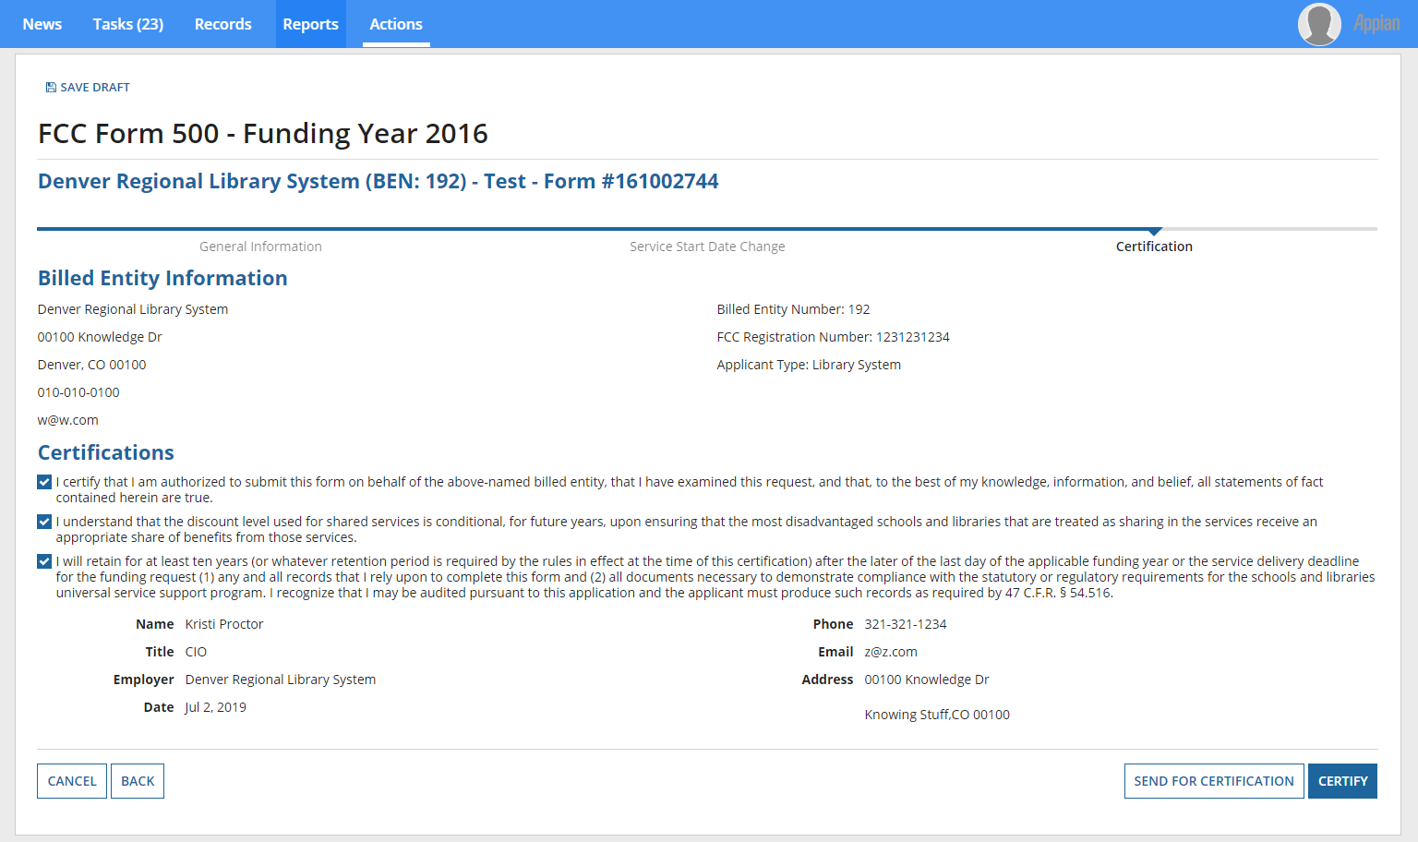The height and width of the screenshot is (842, 1418).
Task: Click the Date value Jul 2, 2019
Action: pos(215,707)
